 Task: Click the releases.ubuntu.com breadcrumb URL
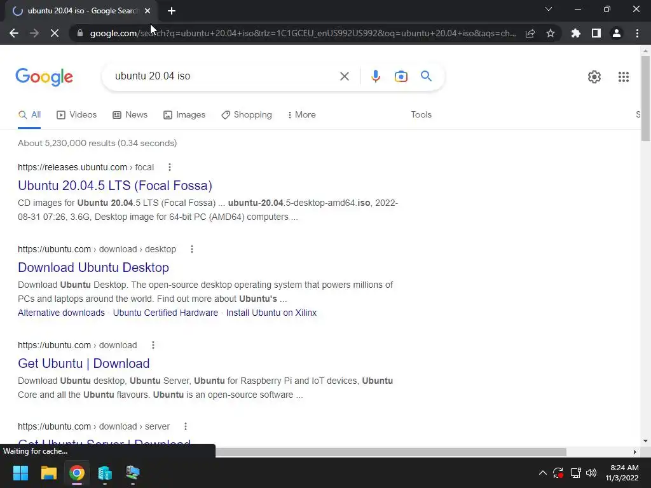point(86,167)
